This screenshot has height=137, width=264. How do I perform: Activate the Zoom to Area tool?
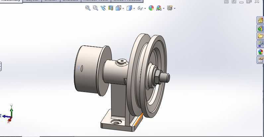click(96, 8)
